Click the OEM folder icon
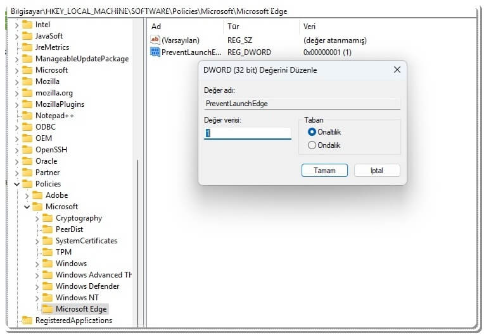484x335 pixels. tap(27, 138)
